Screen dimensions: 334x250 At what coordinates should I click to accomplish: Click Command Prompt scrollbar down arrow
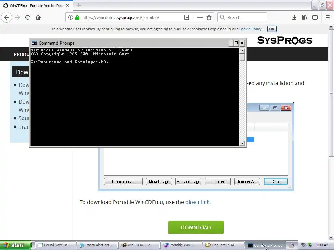tap(242, 143)
